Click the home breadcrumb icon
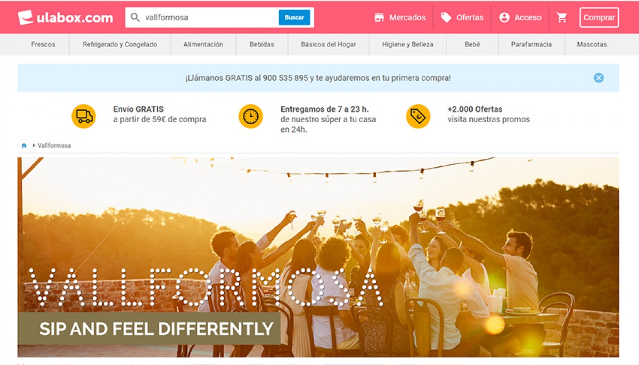Image resolution: width=639 pixels, height=365 pixels. (x=24, y=146)
